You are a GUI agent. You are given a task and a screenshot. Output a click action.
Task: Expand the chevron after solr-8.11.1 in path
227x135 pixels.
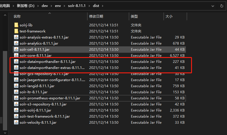coord(89,6)
